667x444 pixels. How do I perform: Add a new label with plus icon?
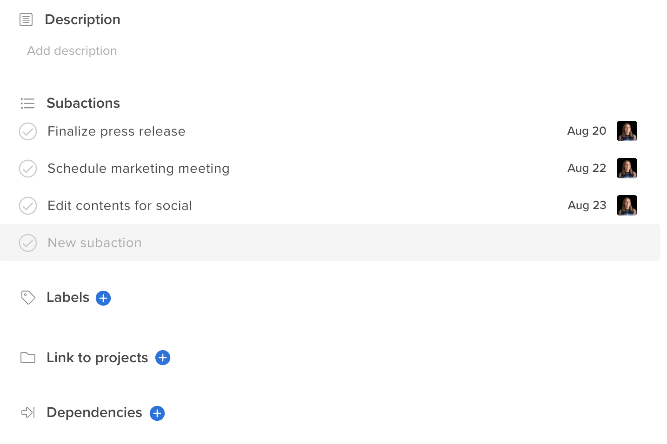(x=103, y=298)
